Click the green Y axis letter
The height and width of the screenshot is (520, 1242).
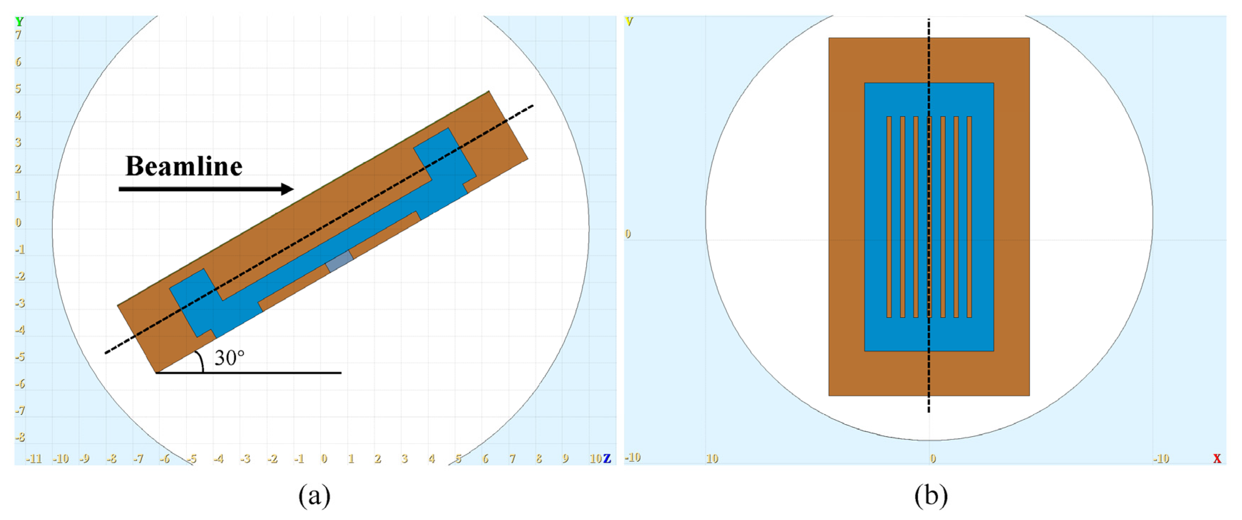19,22
